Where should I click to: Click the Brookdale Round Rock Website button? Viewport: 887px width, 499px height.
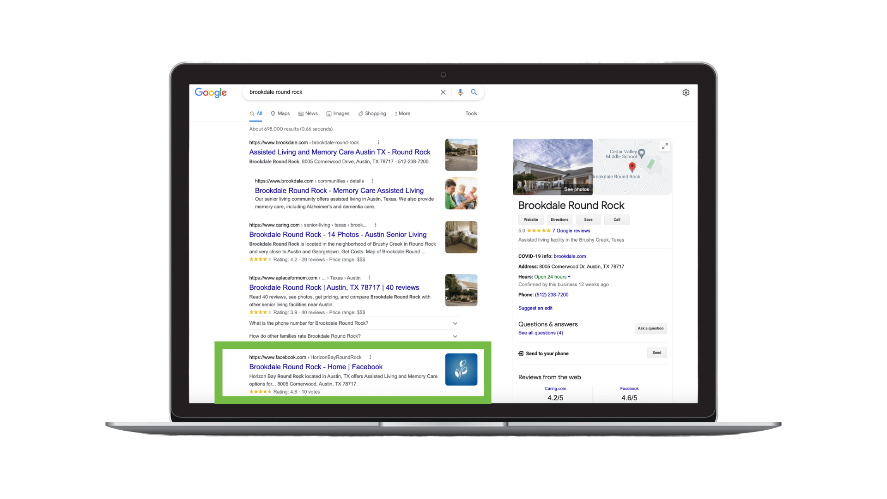tap(529, 219)
